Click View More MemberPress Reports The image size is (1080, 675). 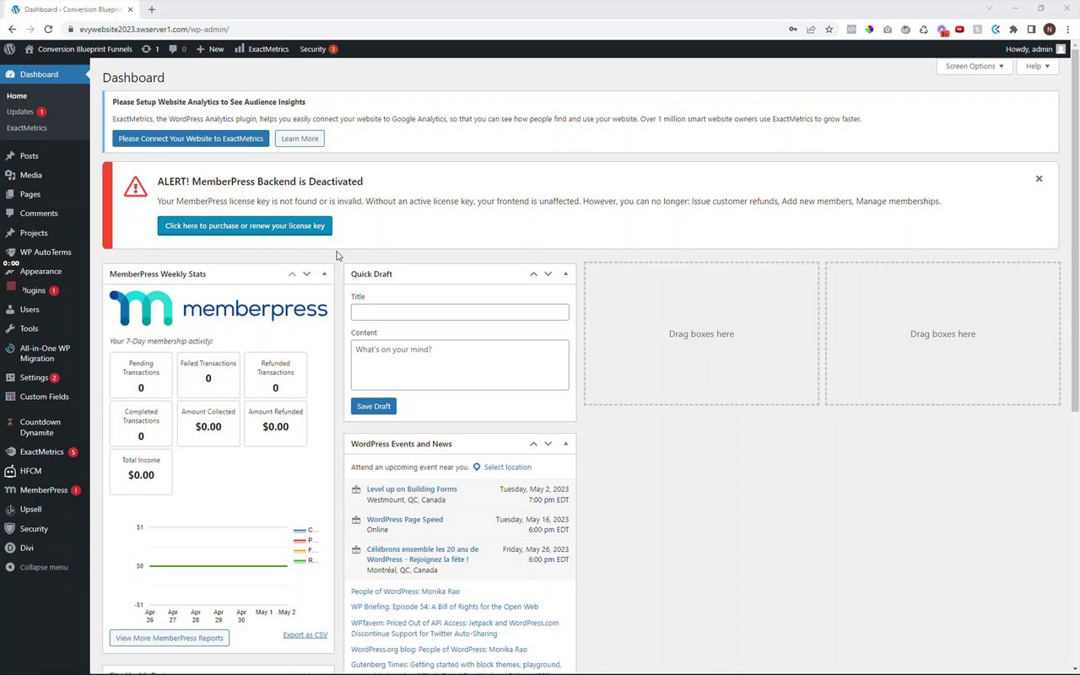[x=170, y=638]
